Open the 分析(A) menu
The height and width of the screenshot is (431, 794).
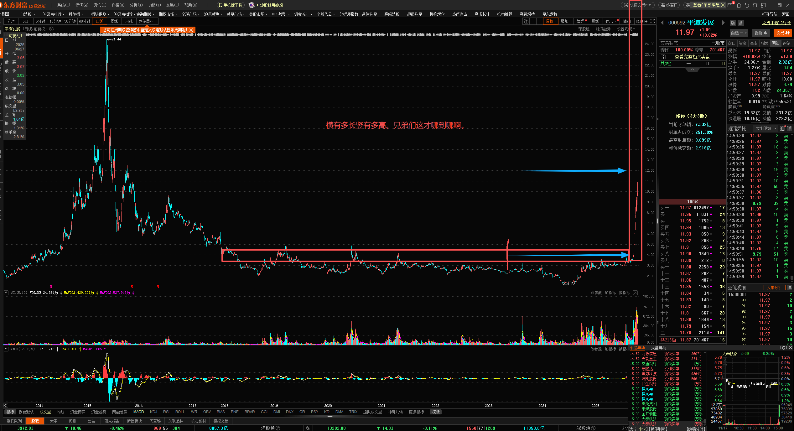(136, 5)
